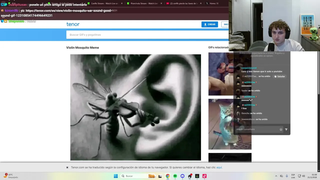Click the page vertical scrollbar
This screenshot has height=180, width=320.
pyautogui.click(x=318, y=72)
